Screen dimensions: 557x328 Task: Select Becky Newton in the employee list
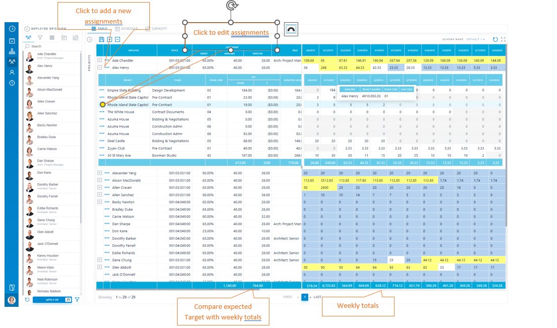pos(47,125)
